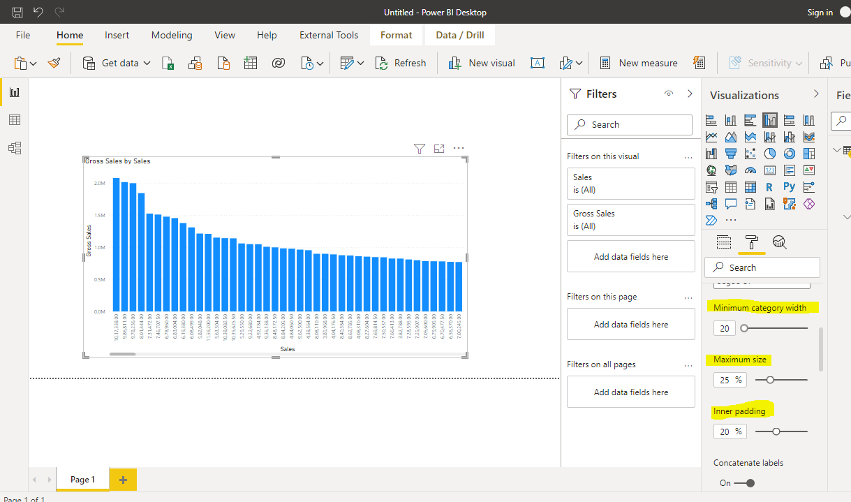
Task: Select the Decomposition tree visual
Action: click(x=711, y=204)
